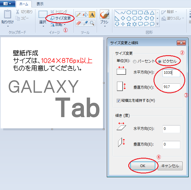The width and height of the screenshot is (191, 190).
Task: Click the Cancel (キャンセル) button
Action: pyautogui.click(x=170, y=166)
